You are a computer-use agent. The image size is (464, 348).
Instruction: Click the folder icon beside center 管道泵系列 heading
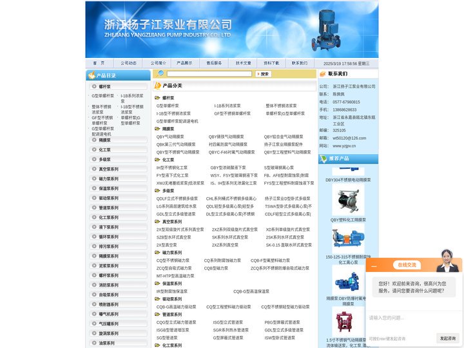[157, 314]
